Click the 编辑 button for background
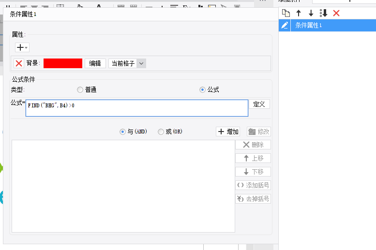This screenshot has height=250, width=376. tap(95, 63)
